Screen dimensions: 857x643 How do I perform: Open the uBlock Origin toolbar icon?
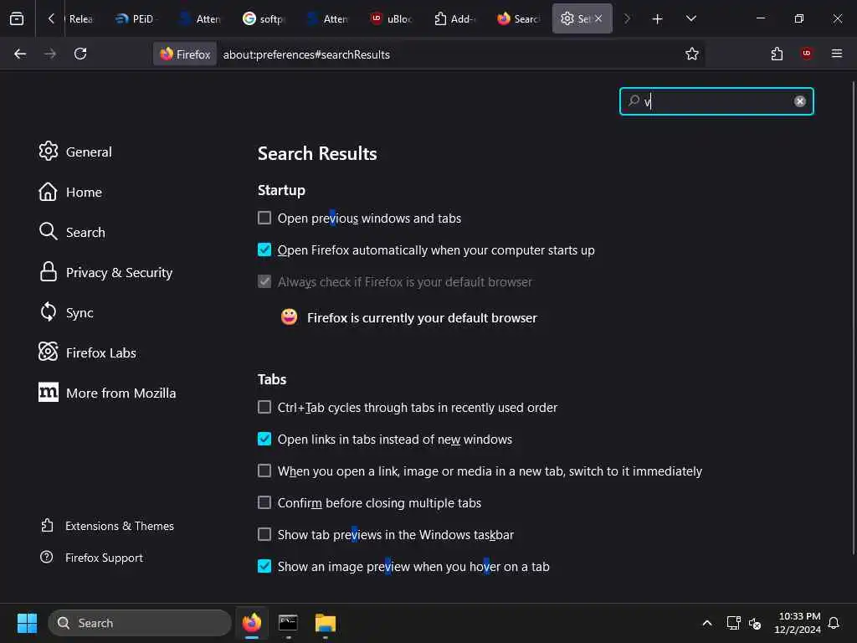[x=806, y=54]
